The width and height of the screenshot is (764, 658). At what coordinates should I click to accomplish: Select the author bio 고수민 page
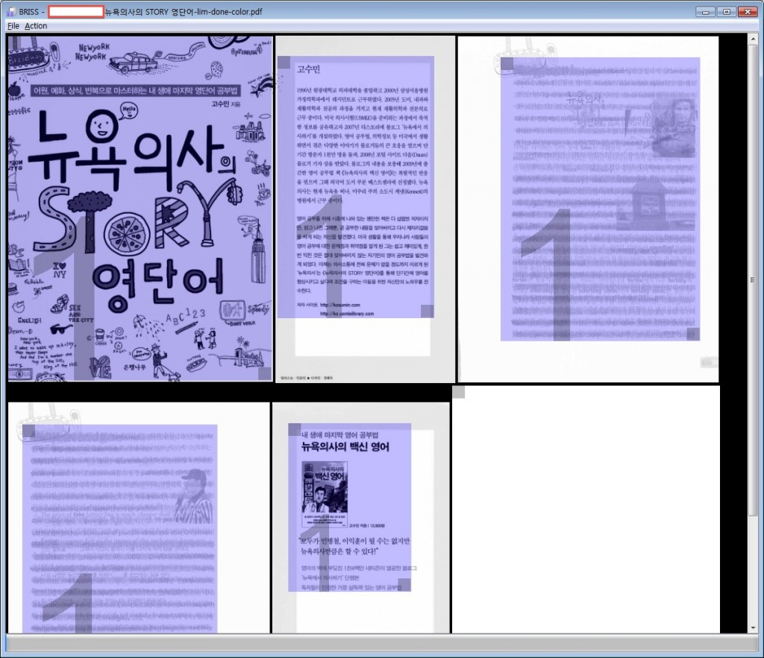coord(365,209)
